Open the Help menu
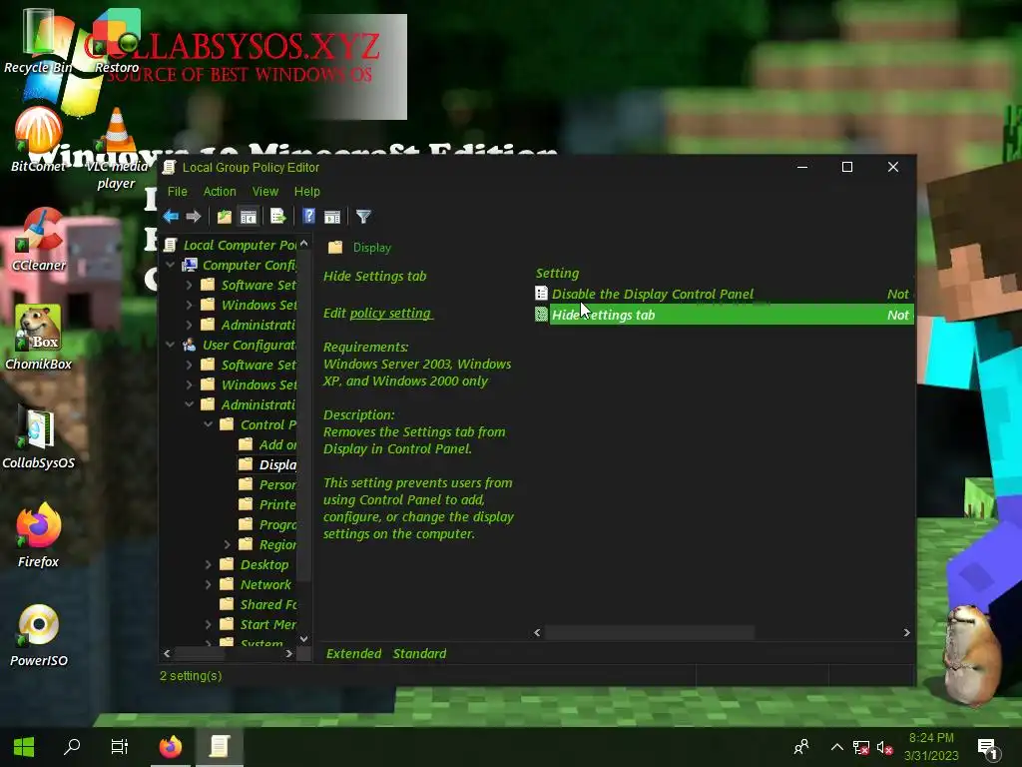Image resolution: width=1022 pixels, height=767 pixels. pyautogui.click(x=307, y=191)
